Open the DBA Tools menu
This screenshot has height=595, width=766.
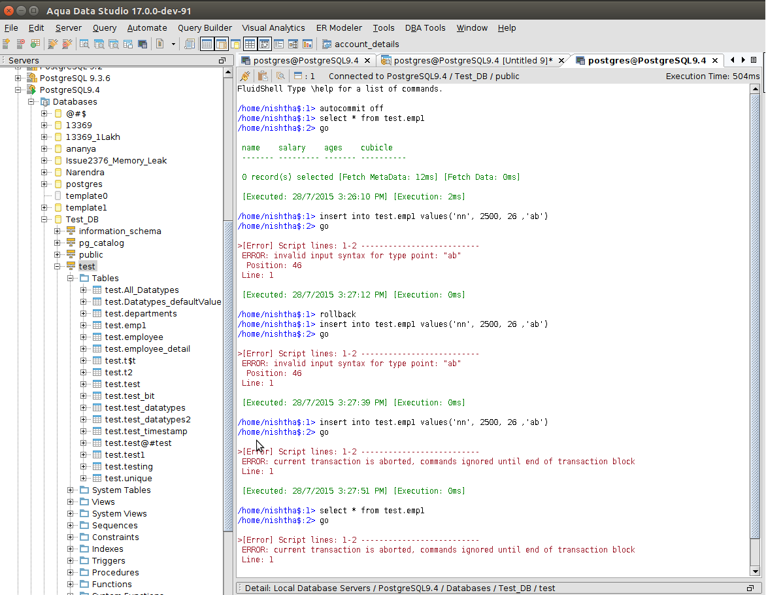point(425,28)
